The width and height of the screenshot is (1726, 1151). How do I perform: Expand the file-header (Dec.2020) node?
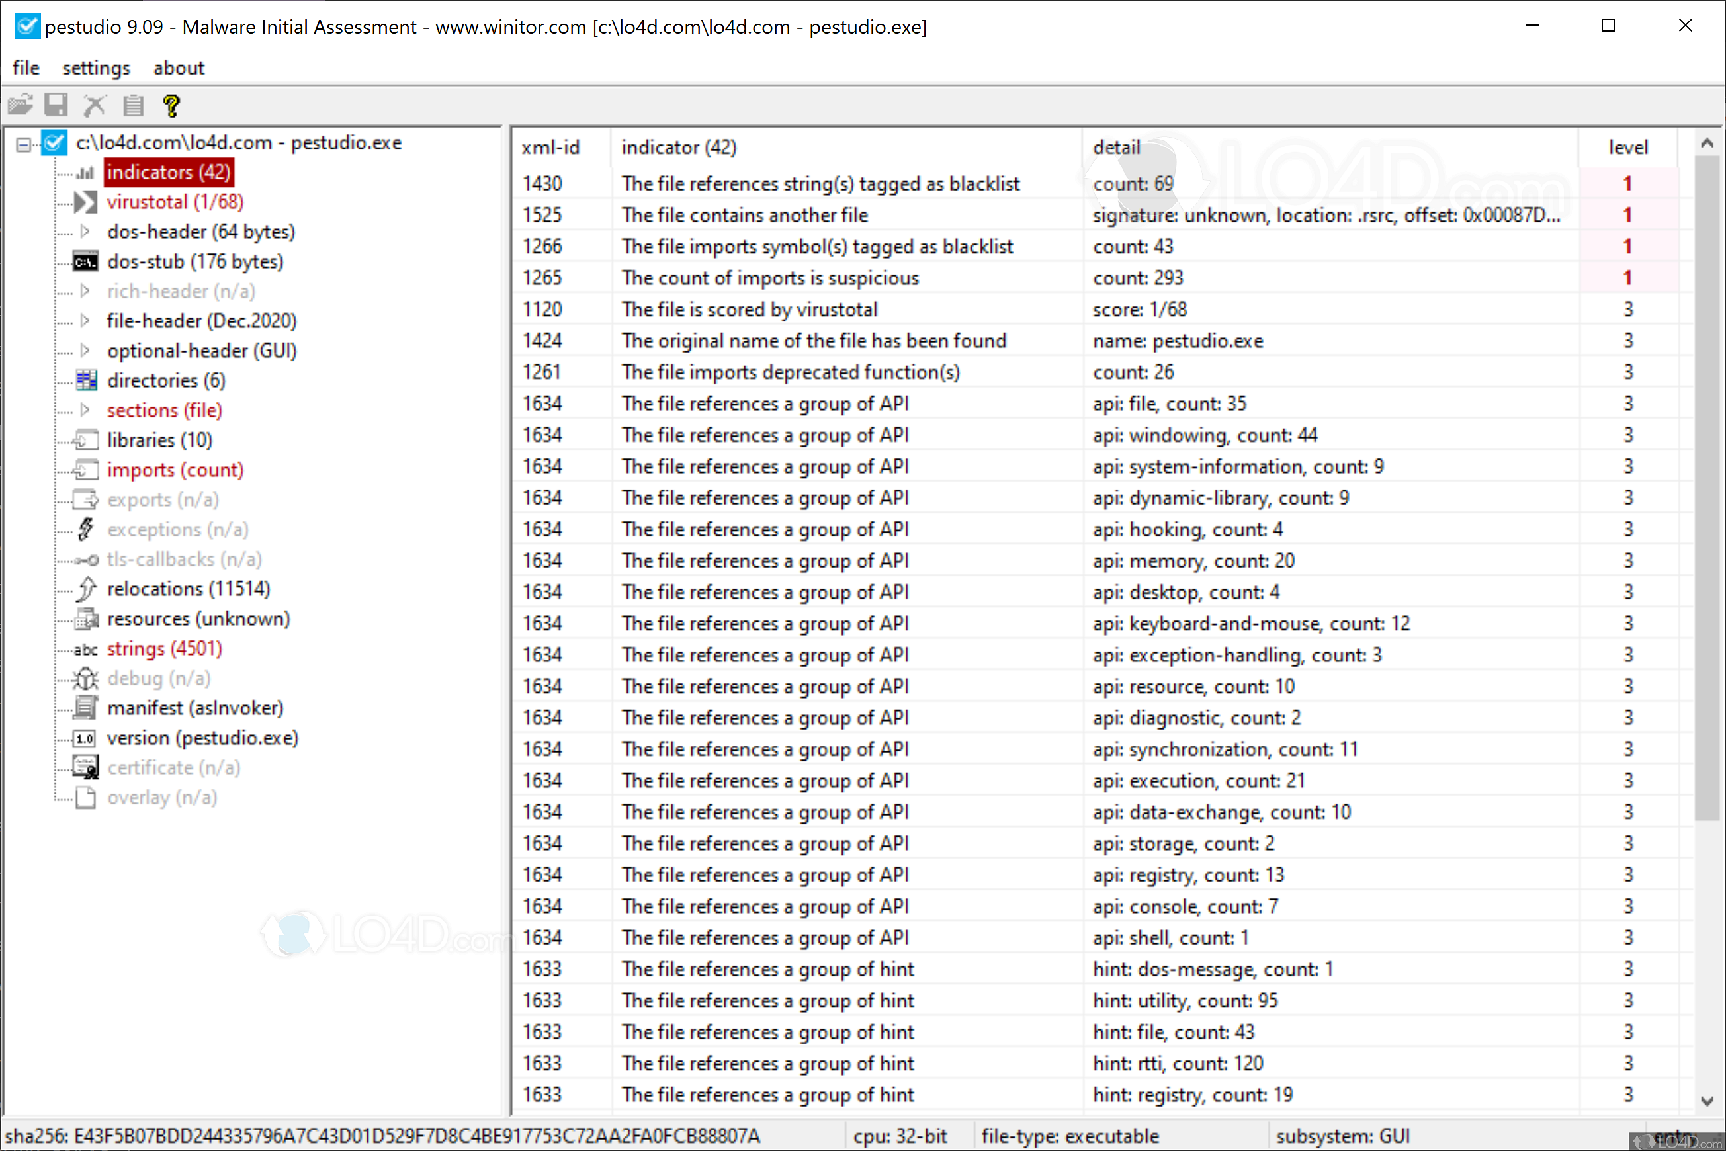85,320
